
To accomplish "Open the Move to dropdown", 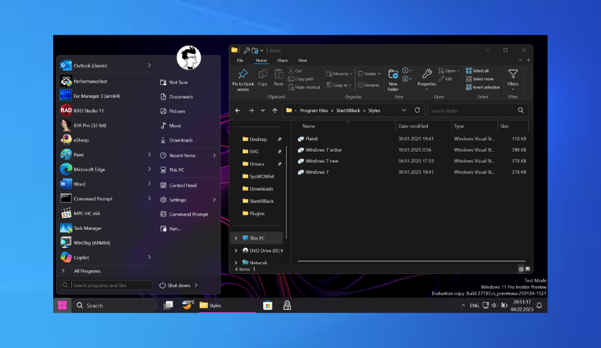I will click(339, 73).
